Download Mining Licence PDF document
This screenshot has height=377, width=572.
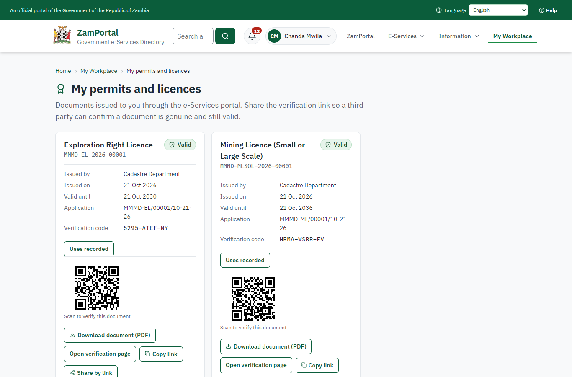pos(266,346)
